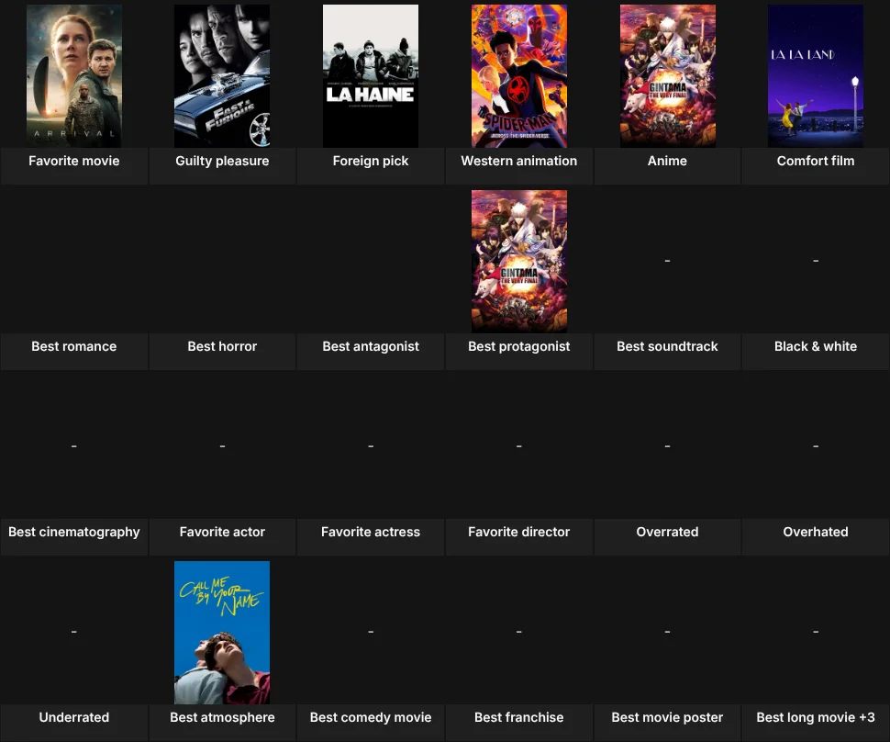890x742 pixels.
Task: Open Gintama poster above Best protagonist
Action: pyautogui.click(x=518, y=262)
